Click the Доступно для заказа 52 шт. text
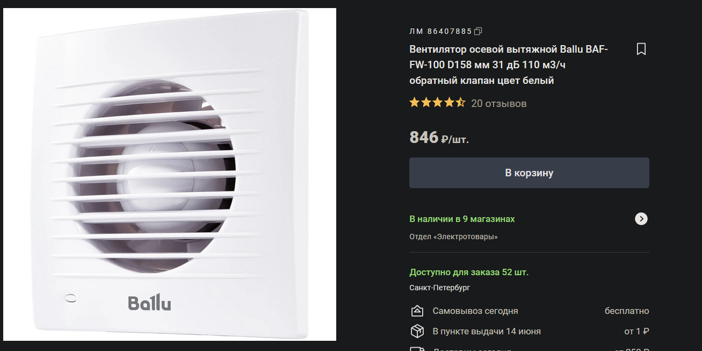 pyautogui.click(x=469, y=272)
